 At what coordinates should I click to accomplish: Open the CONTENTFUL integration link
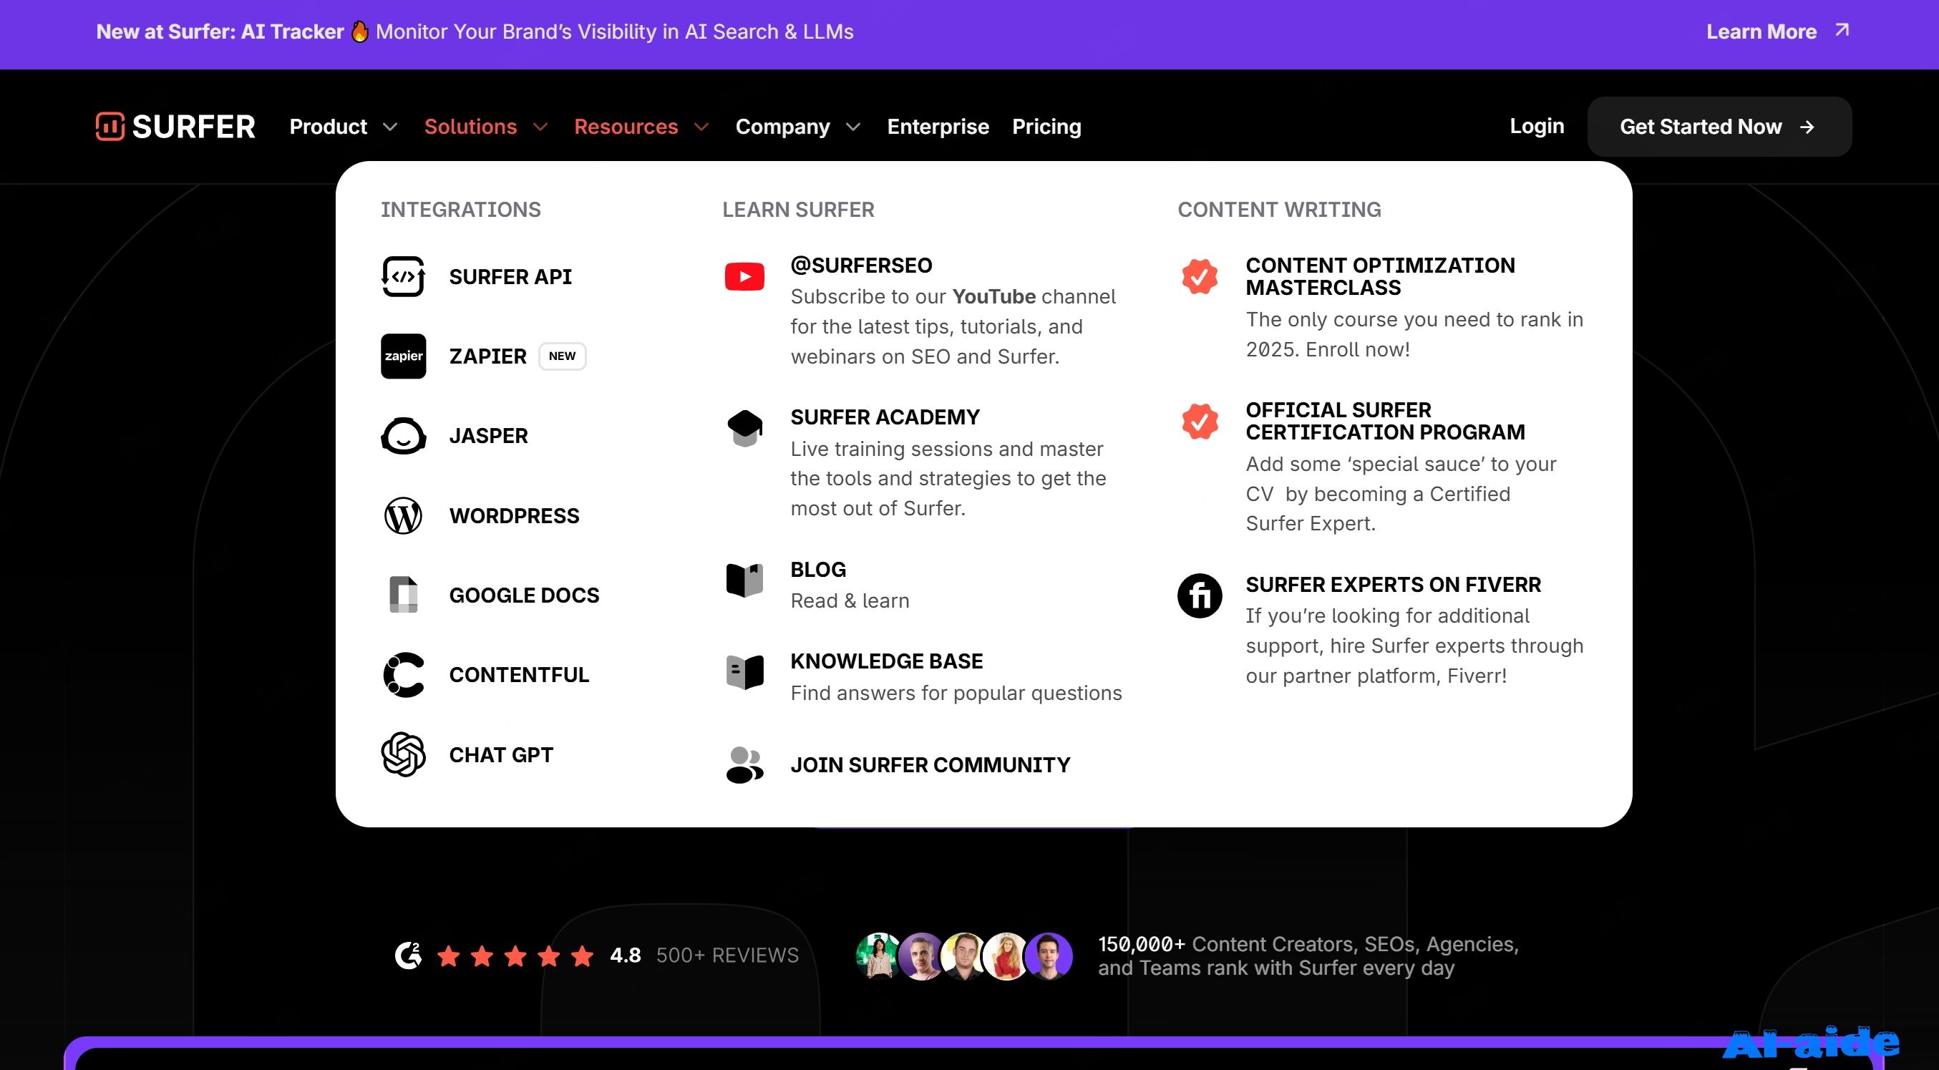(519, 674)
